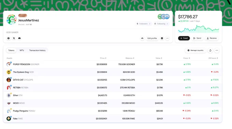
Task: Open the Discord link icon
Action: coord(19,38)
